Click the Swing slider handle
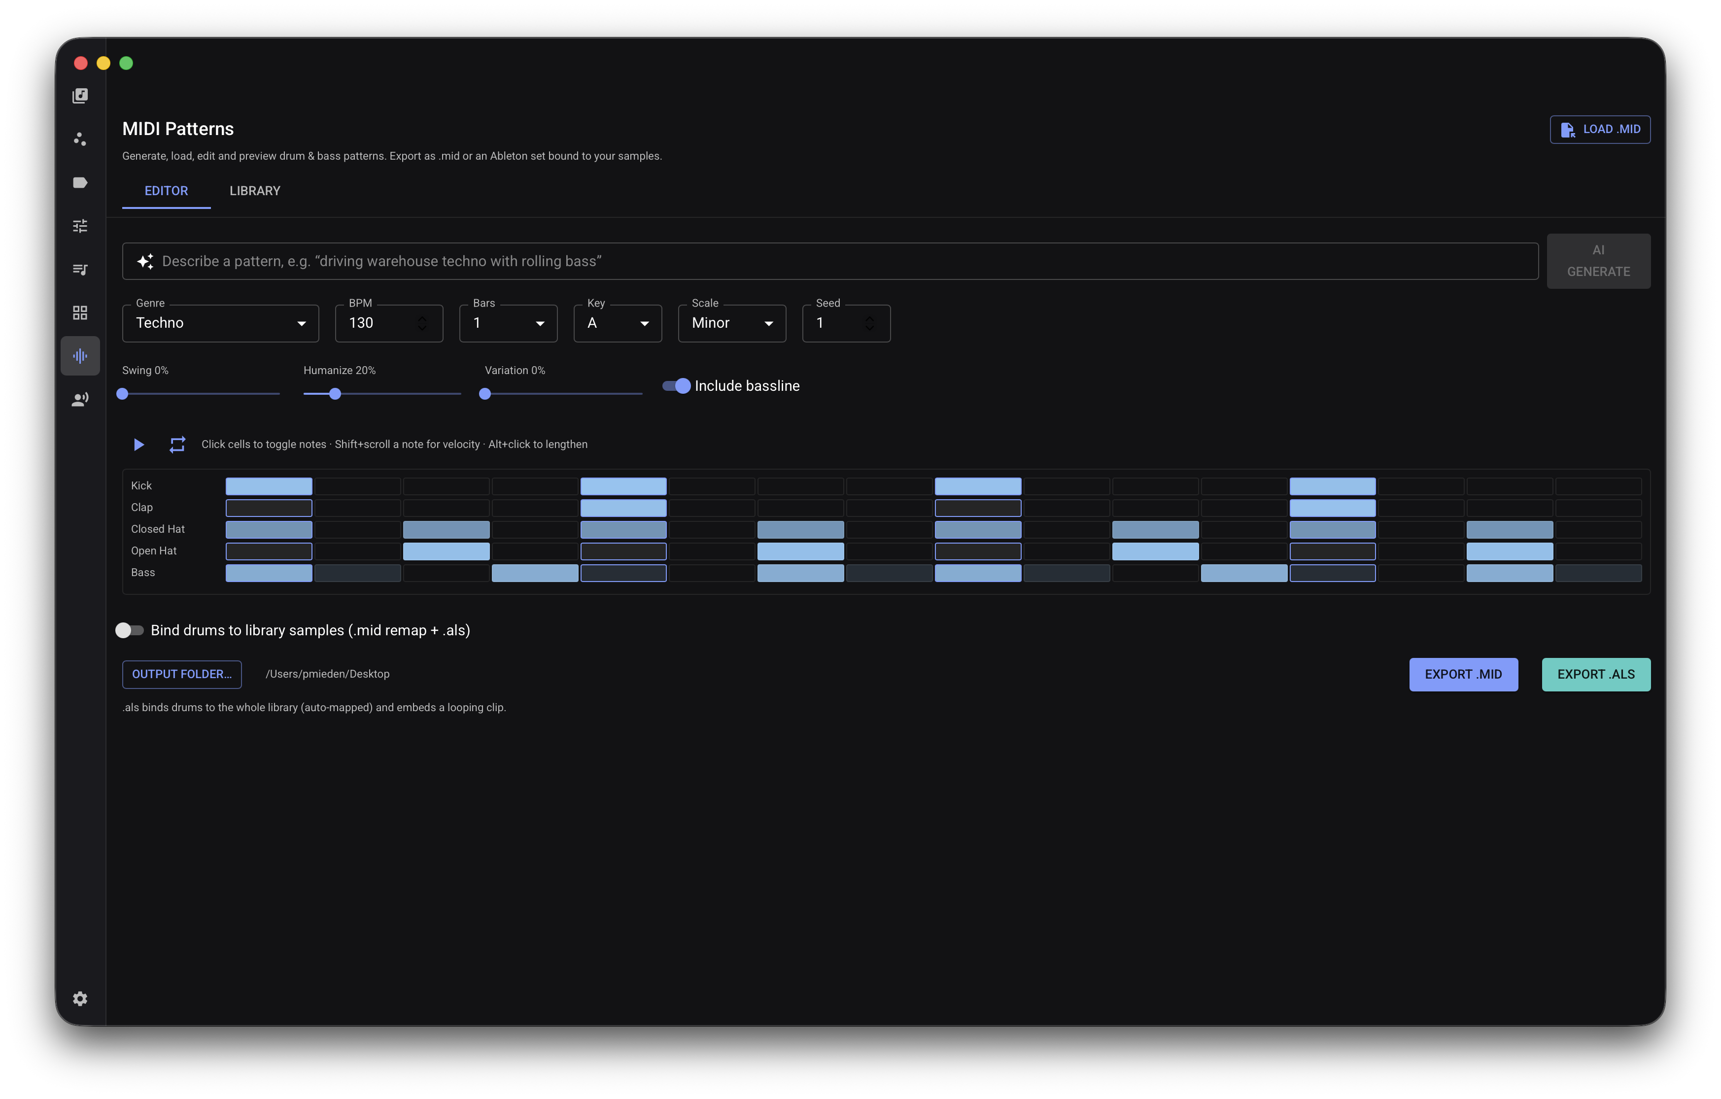Screen dimensions: 1721x1099 click(x=122, y=394)
